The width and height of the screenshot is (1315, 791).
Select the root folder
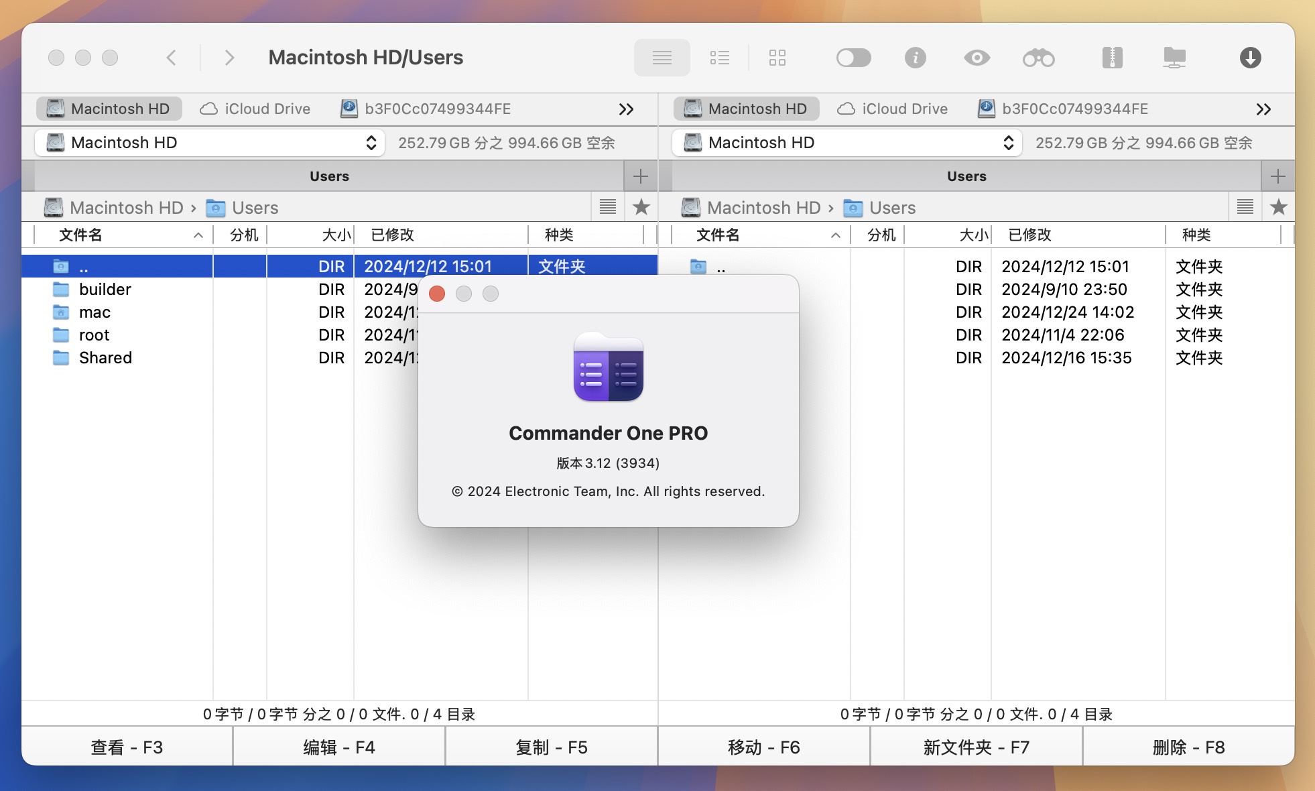coord(94,334)
